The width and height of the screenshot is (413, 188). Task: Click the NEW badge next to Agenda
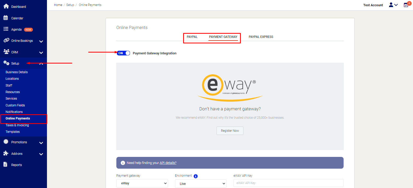pyautogui.click(x=28, y=30)
